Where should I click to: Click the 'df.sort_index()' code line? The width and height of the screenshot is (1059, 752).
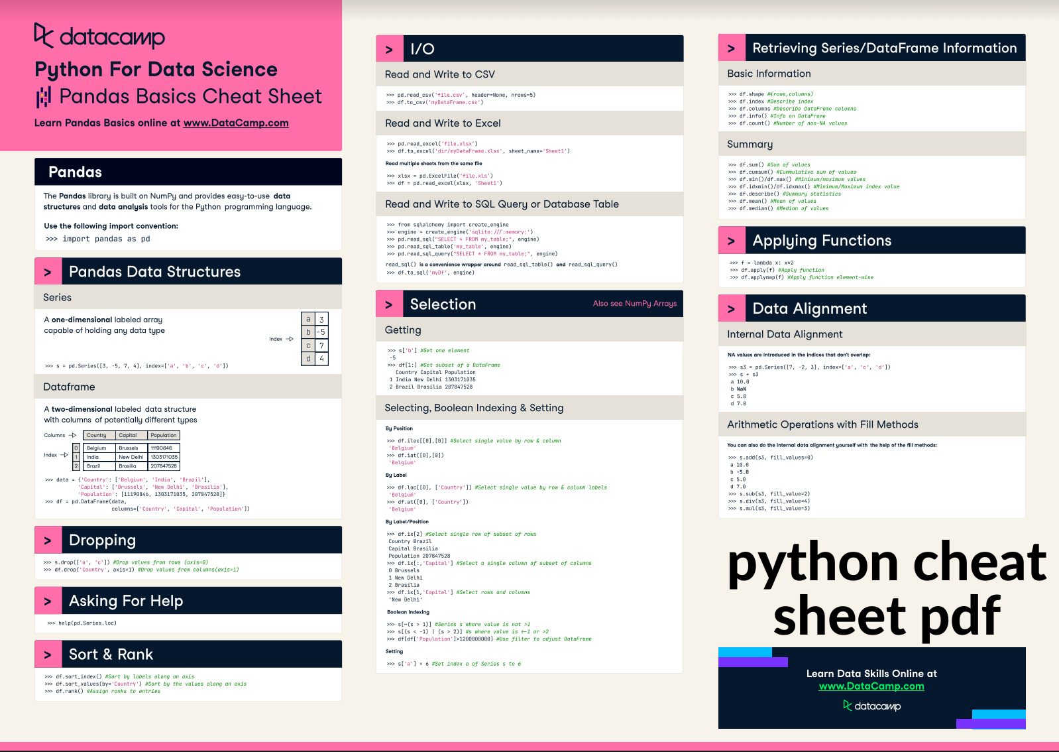(119, 677)
